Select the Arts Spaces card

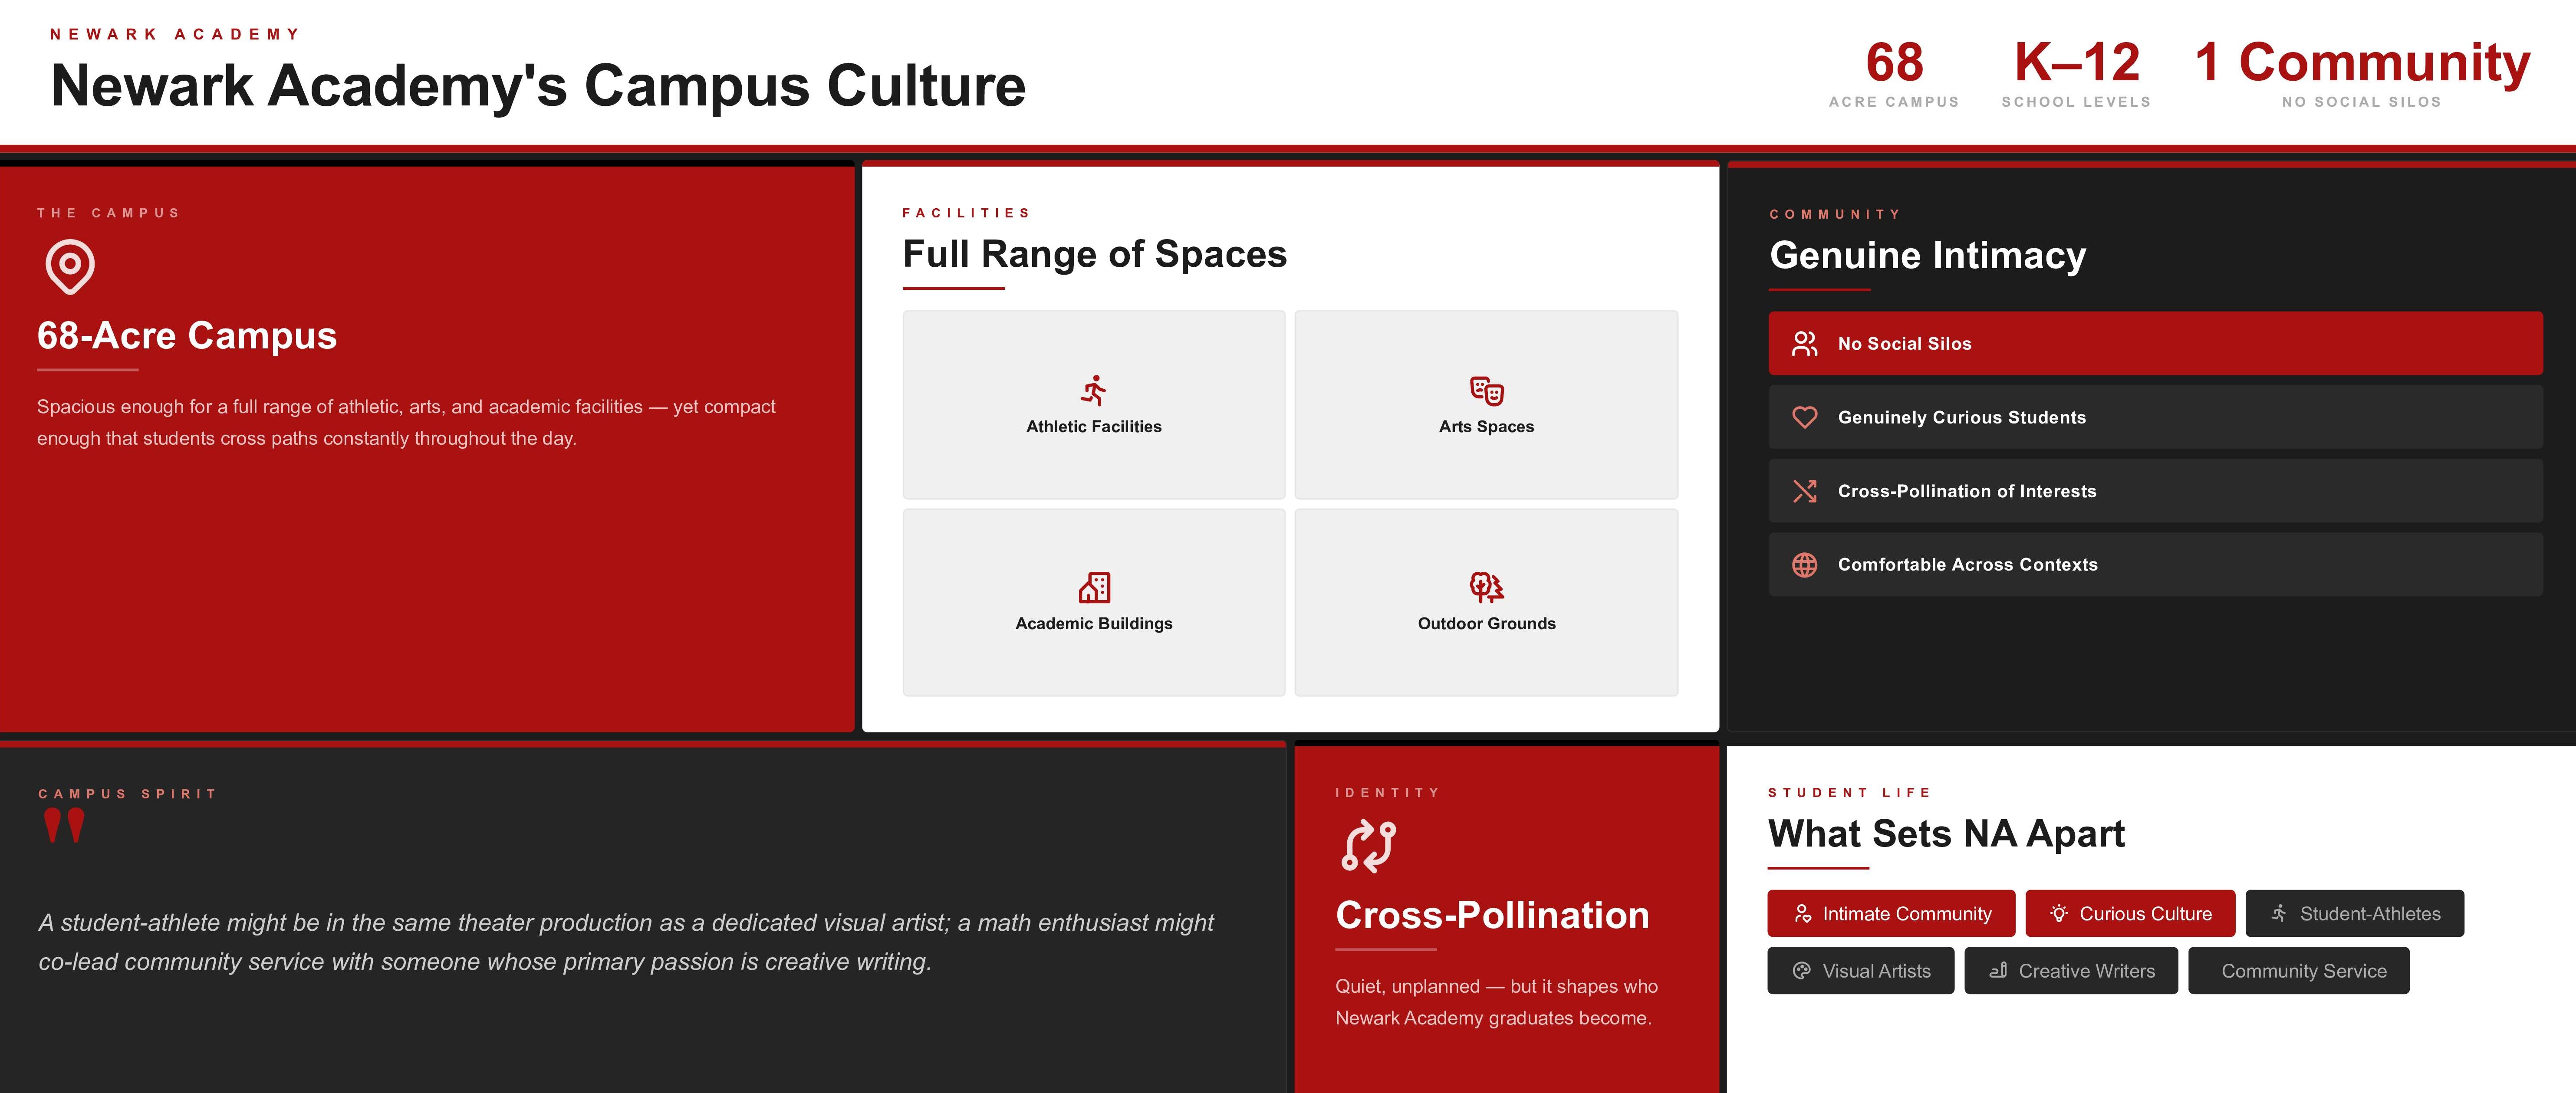tap(1486, 405)
